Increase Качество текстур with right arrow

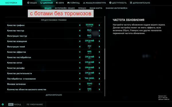tap(99, 31)
